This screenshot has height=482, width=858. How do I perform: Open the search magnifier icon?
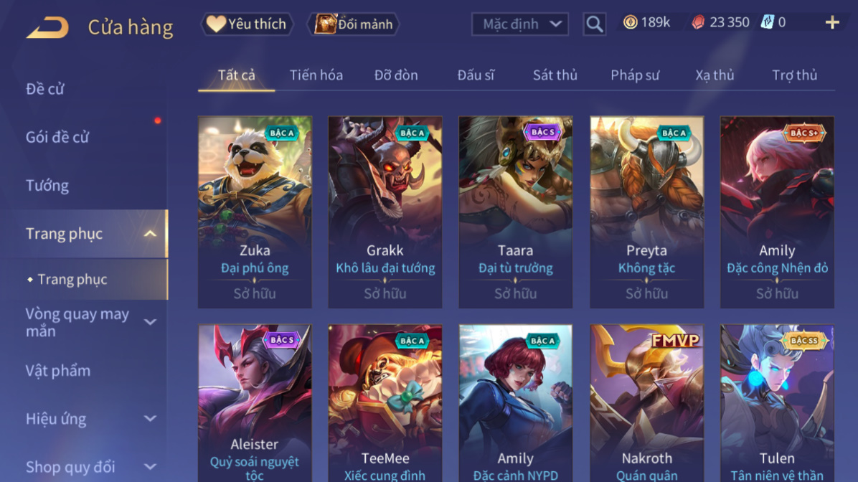[594, 24]
